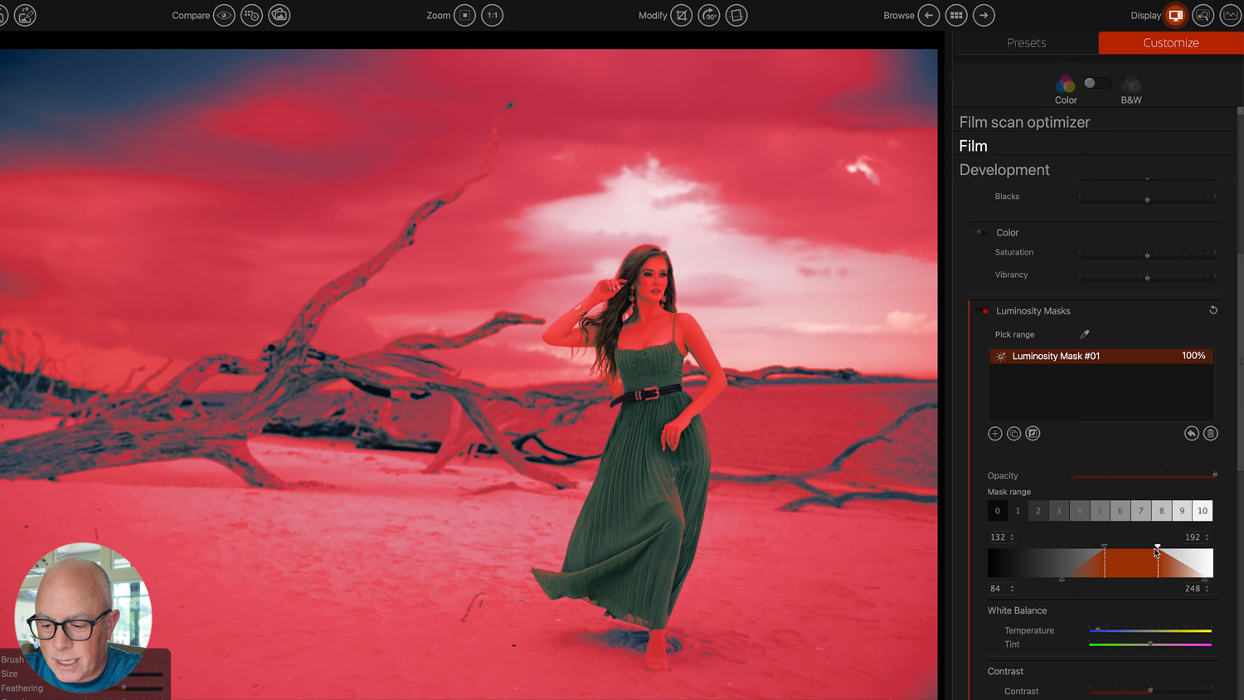
Task: Click the crop tool icon under Modify
Action: tap(681, 15)
